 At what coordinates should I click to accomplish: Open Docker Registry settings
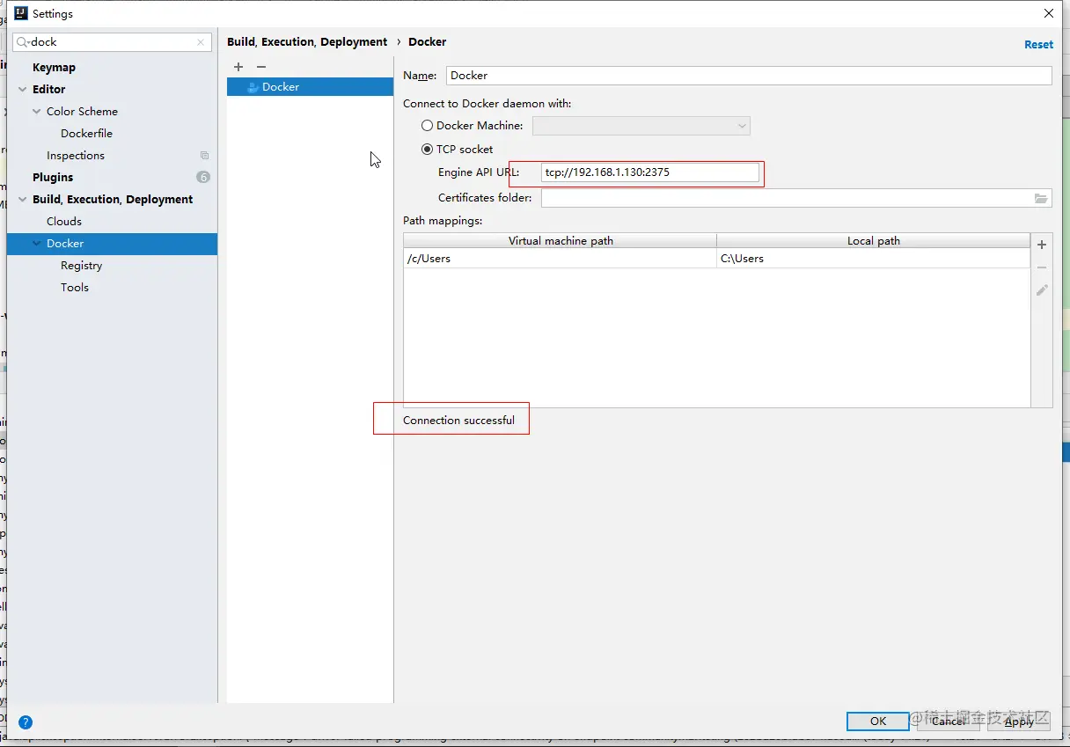(x=81, y=266)
